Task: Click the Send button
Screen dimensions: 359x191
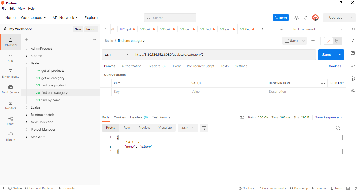Action: [327, 55]
